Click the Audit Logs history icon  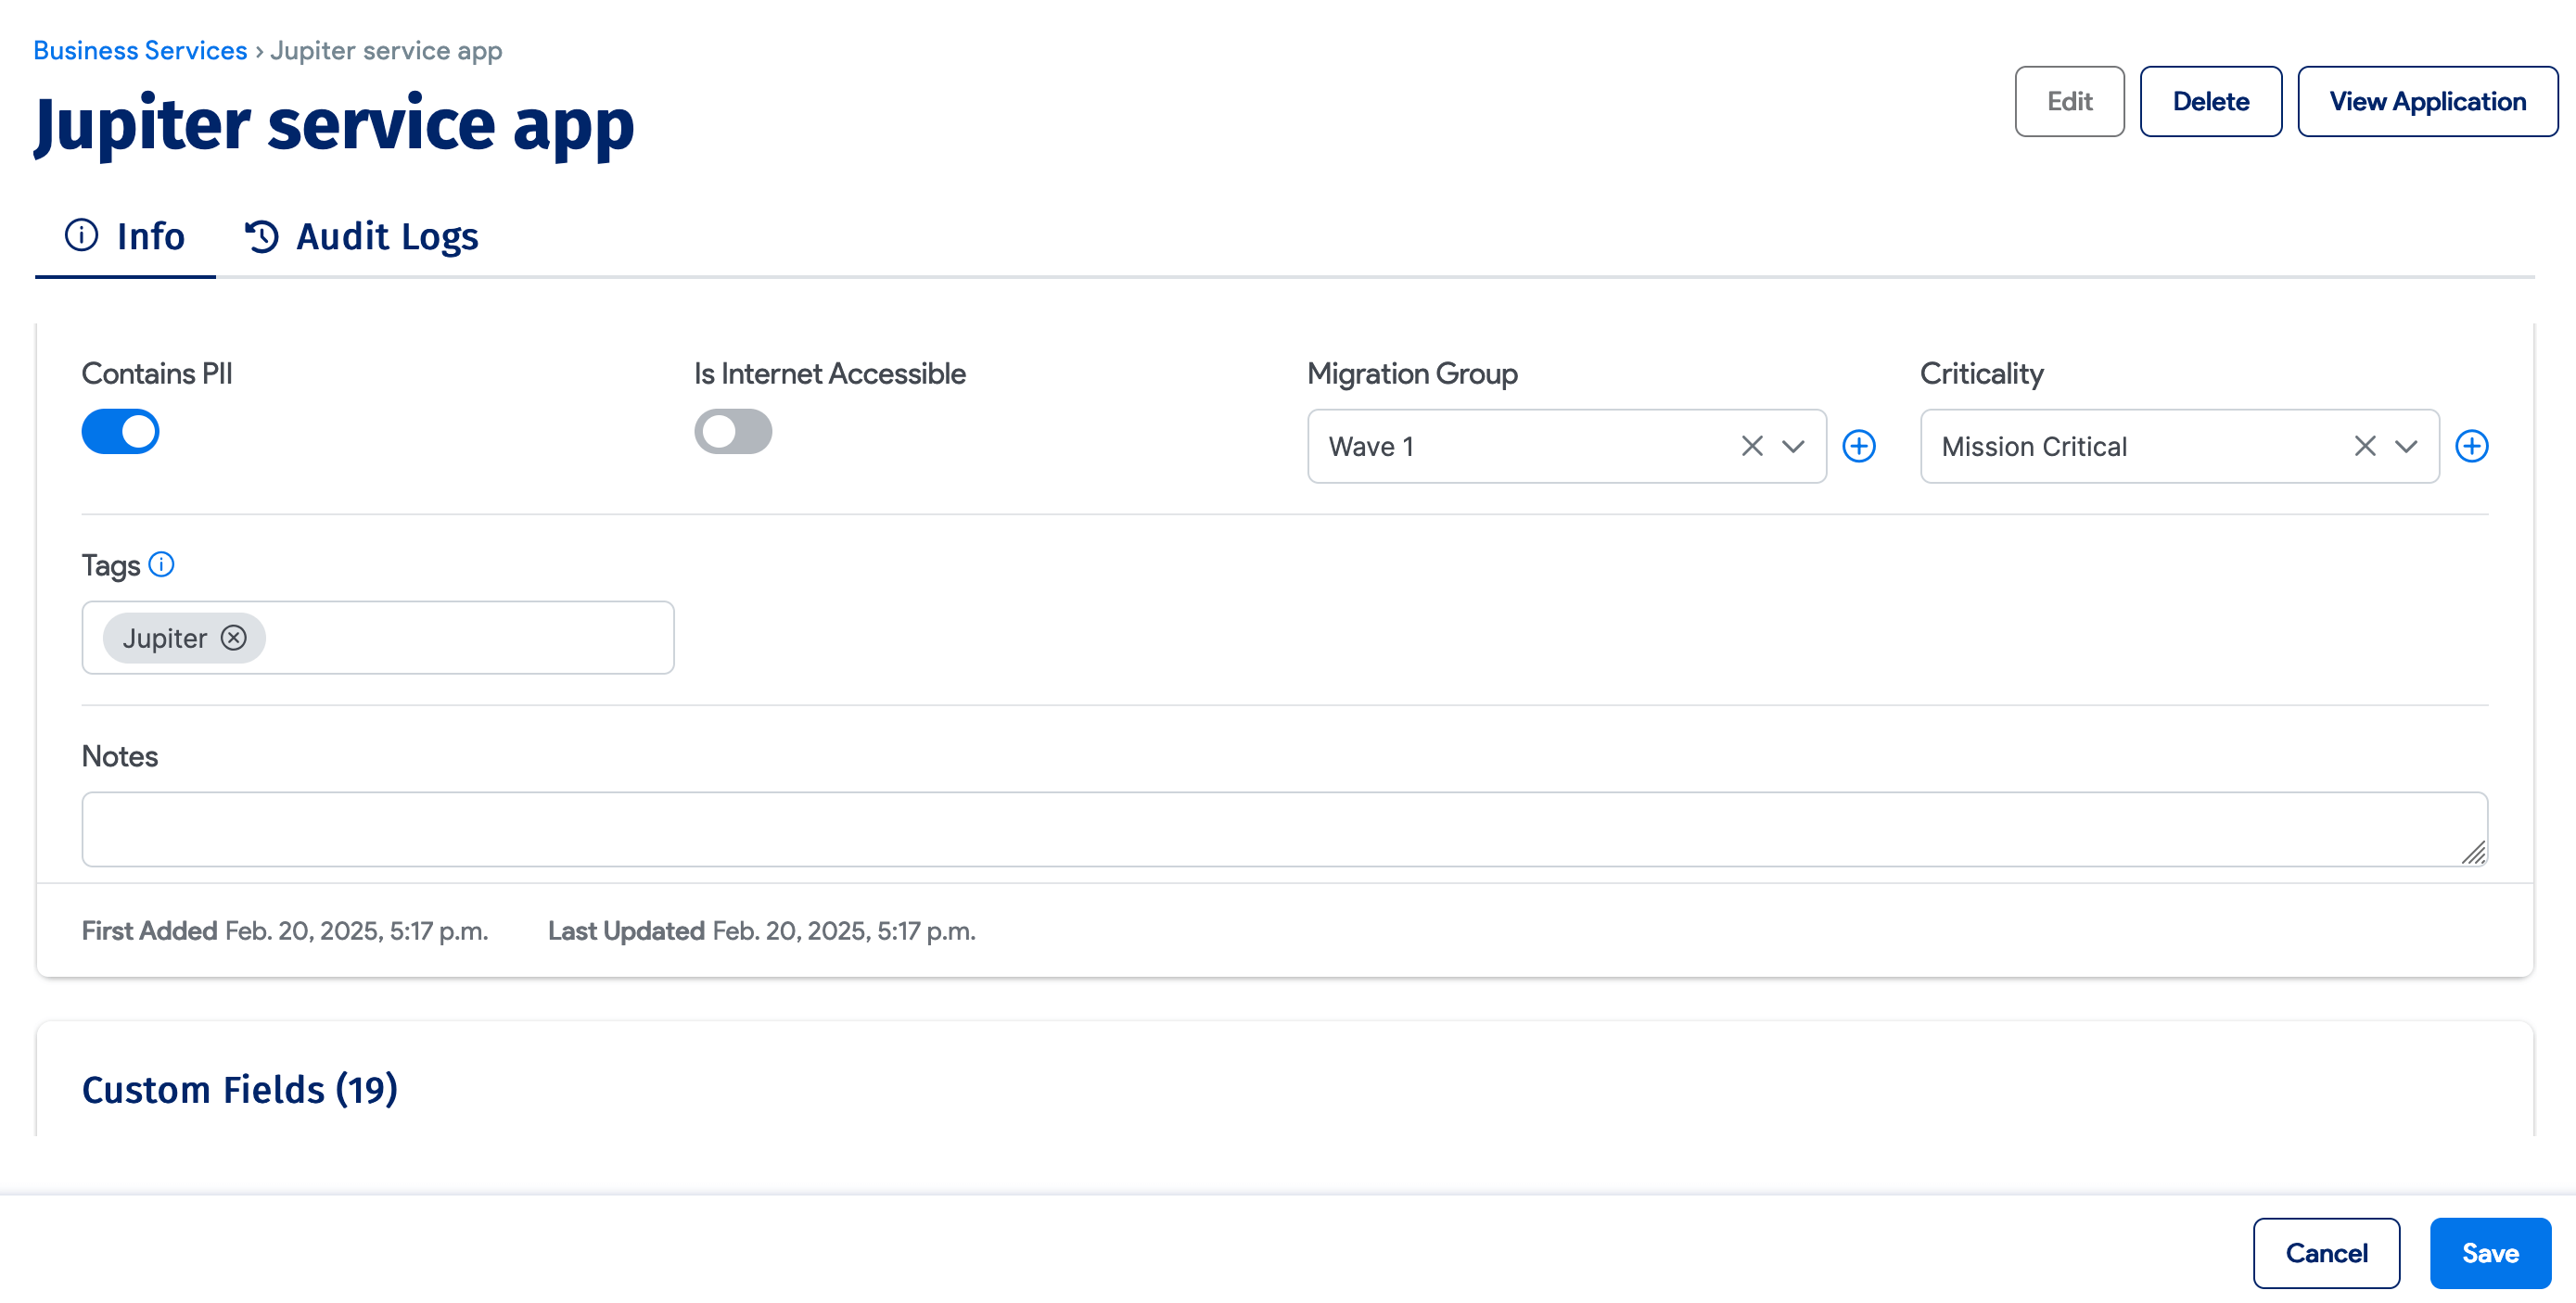coord(262,237)
